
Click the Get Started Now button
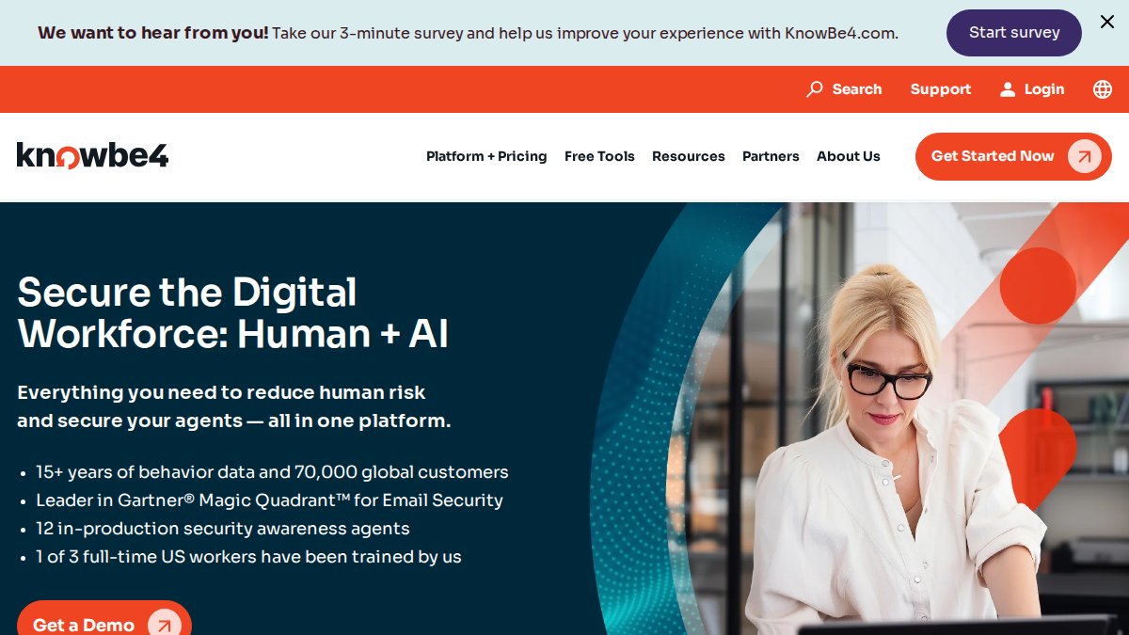coord(1013,156)
